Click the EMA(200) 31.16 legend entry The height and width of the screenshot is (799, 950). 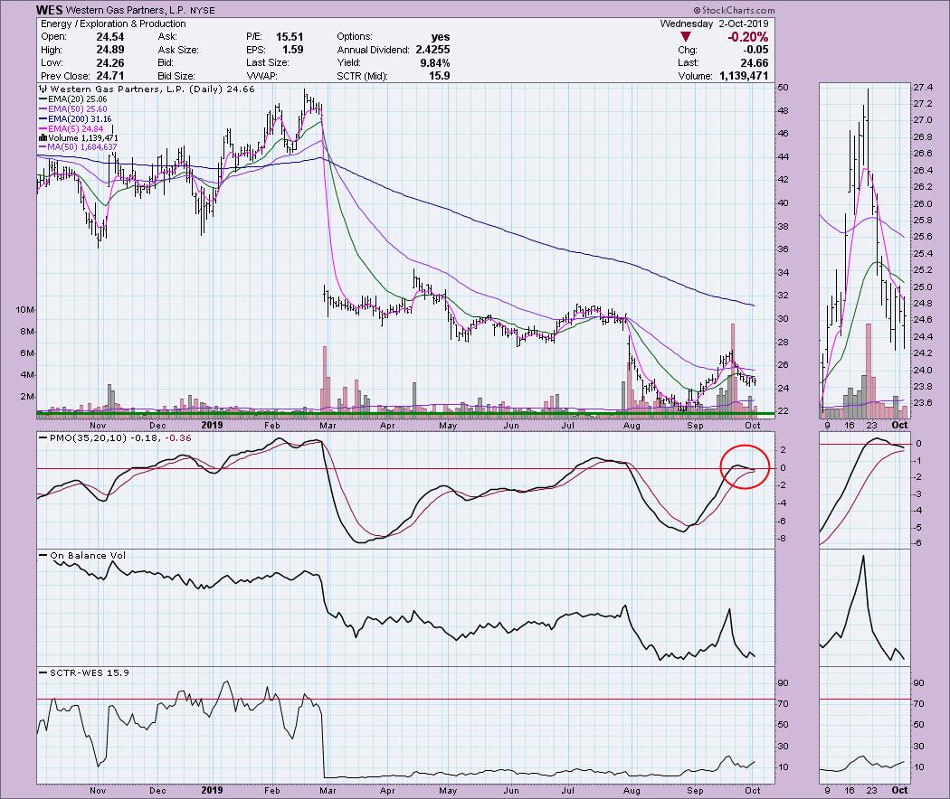point(75,119)
